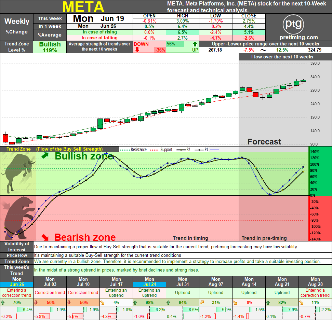Image resolution: width=332 pixels, height=320 pixels.
Task: Click the red down arrow in Jul 03 column
Action: tap(36, 303)
